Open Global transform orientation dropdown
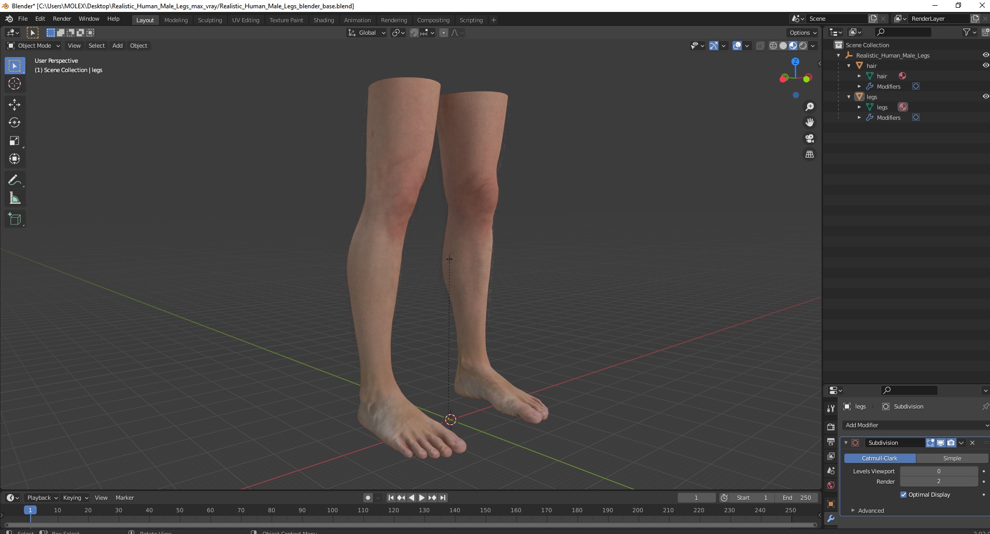This screenshot has height=534, width=990. coord(366,33)
